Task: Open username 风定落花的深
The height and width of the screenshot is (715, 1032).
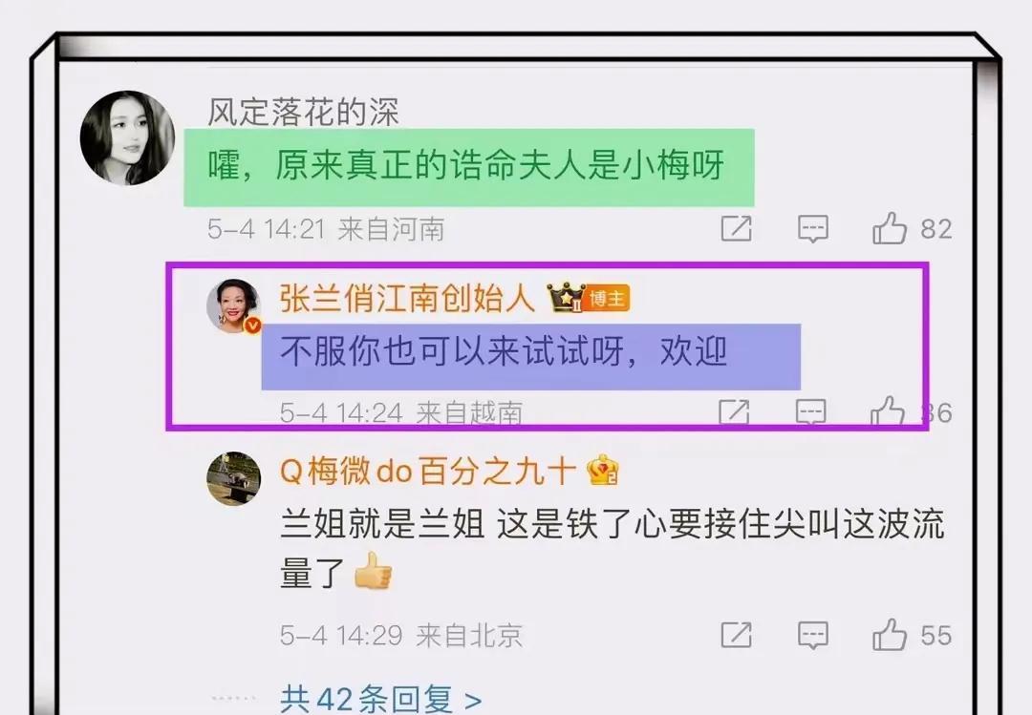Action: coord(304,112)
